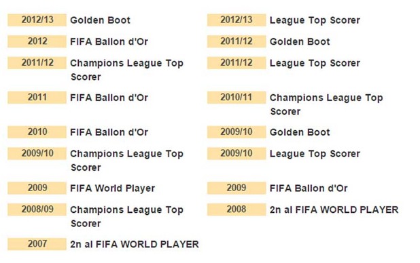Select the 2009/10 Golden Boot text
Image resolution: width=420 pixels, height=263 pixels.
tap(300, 132)
